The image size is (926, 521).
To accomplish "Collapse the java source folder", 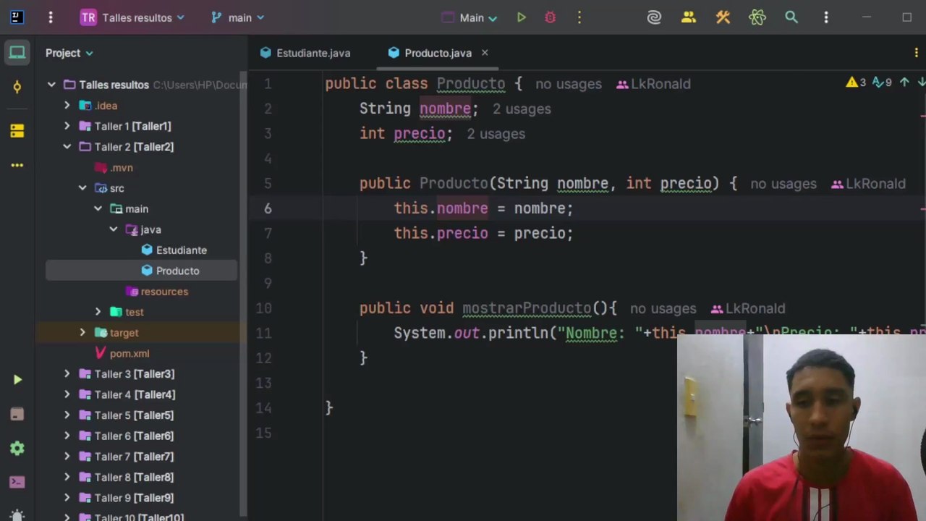I will (x=114, y=229).
